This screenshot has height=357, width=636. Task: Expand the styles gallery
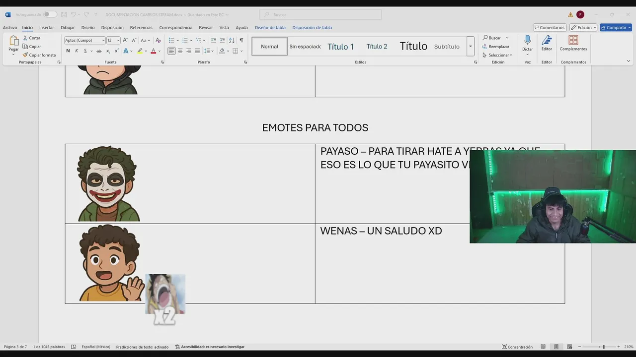(470, 46)
